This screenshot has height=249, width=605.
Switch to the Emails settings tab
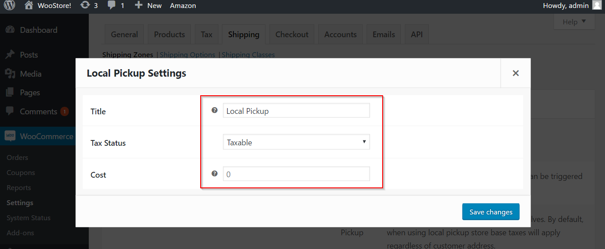tap(384, 35)
